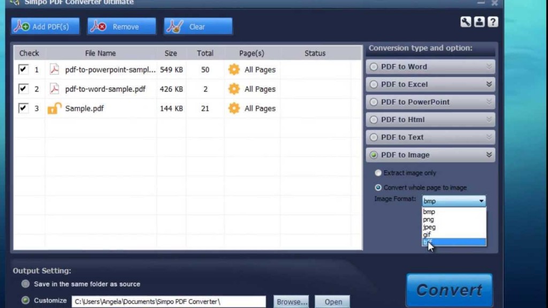Select the PDF to Word radio option
This screenshot has width=548, height=308.
point(374,67)
